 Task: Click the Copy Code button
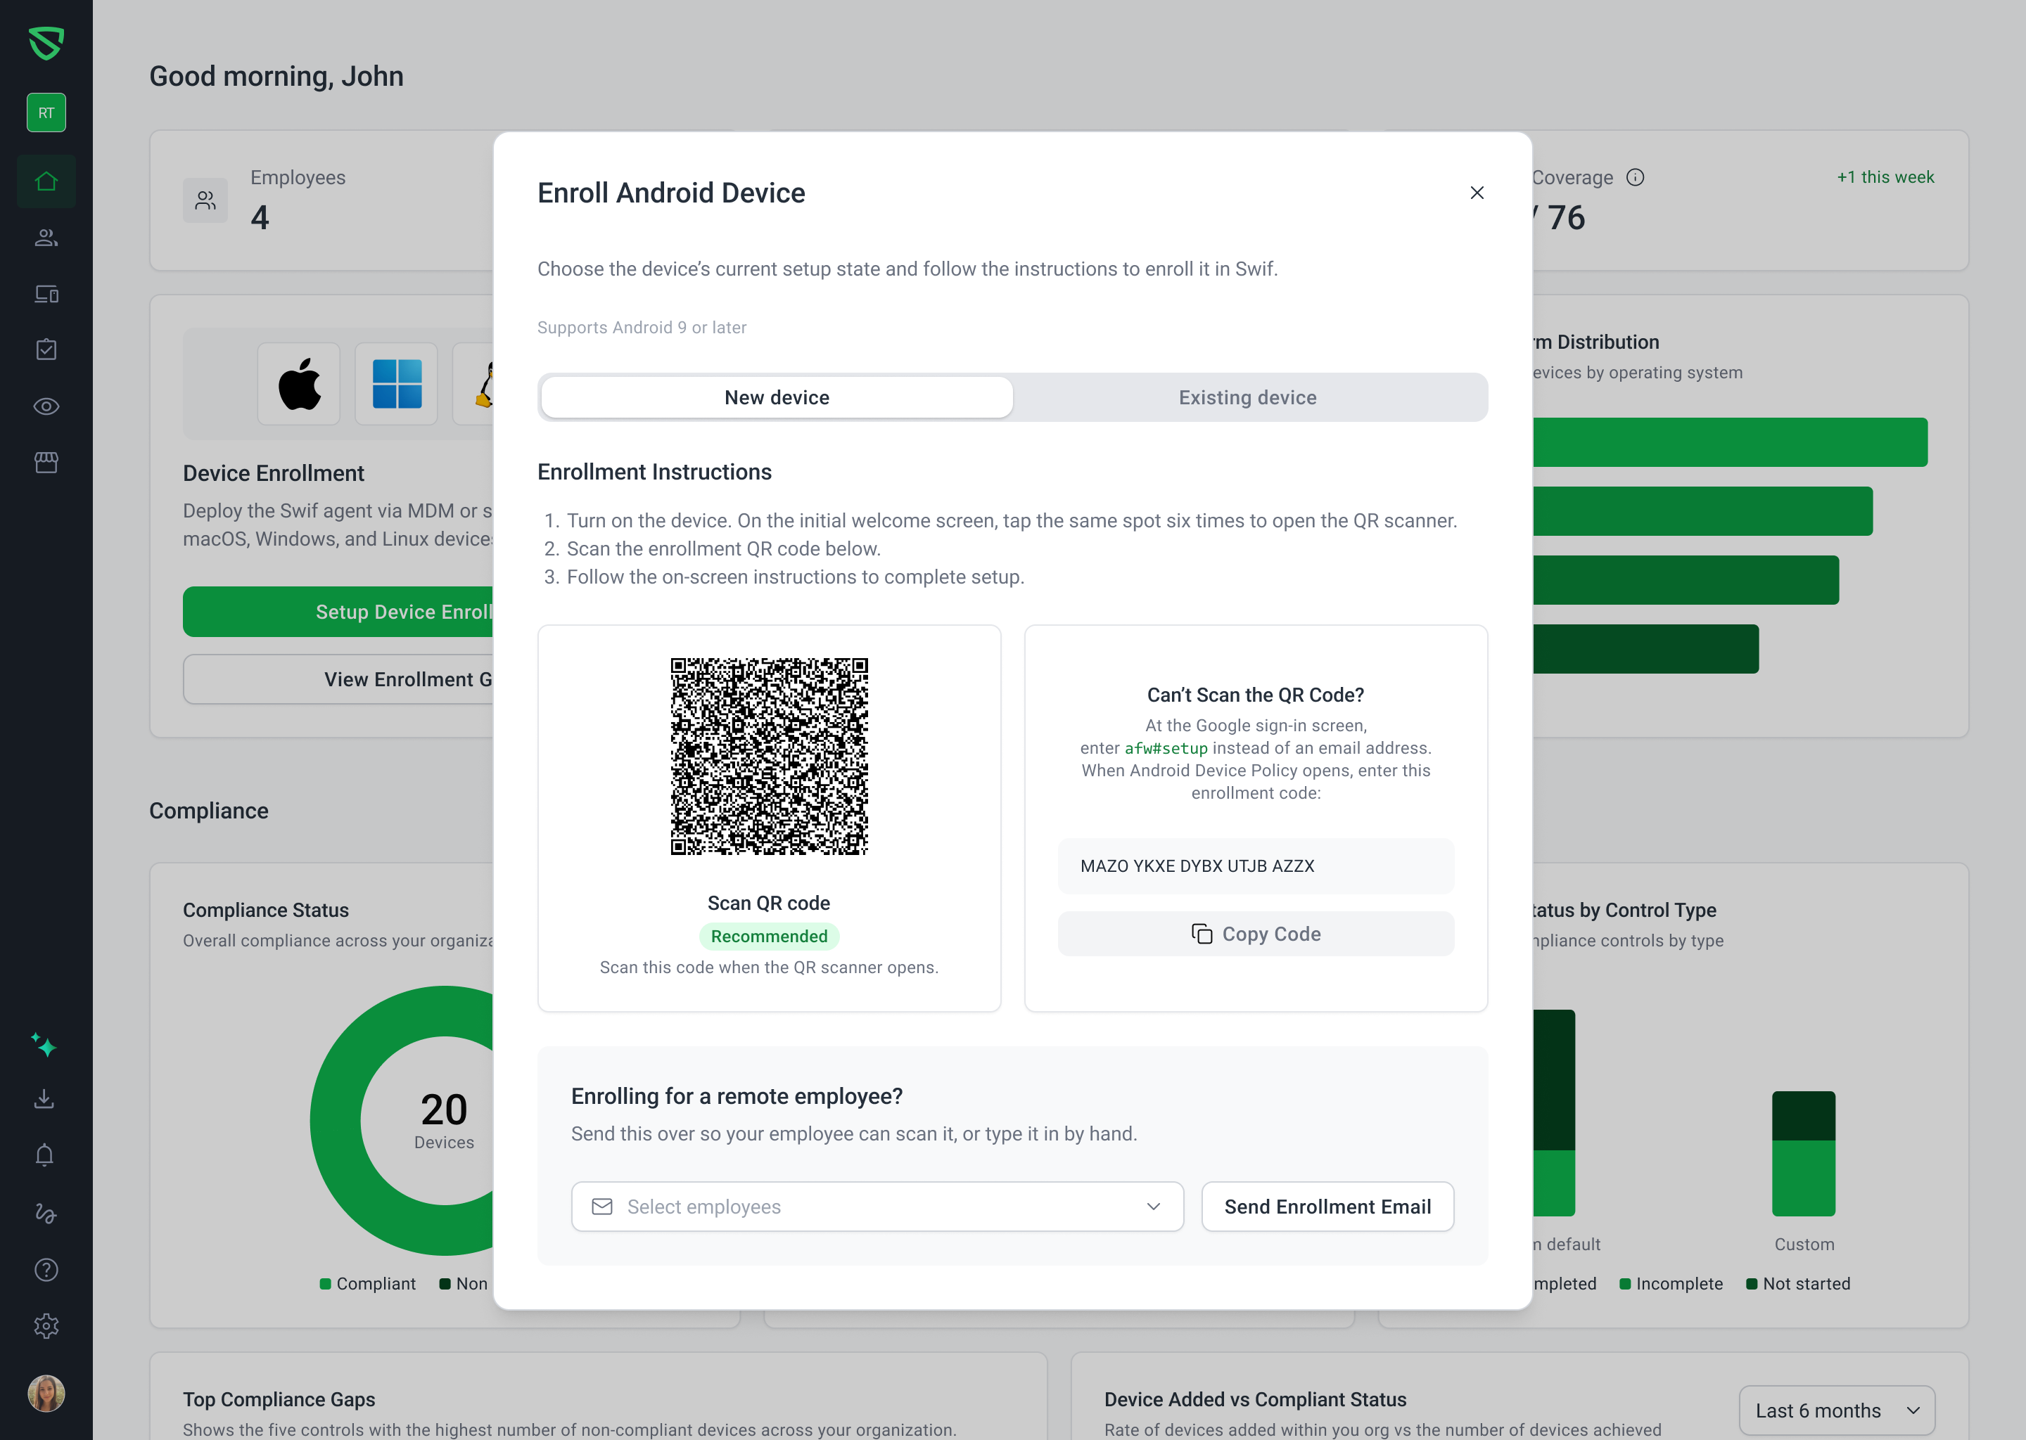click(1256, 934)
